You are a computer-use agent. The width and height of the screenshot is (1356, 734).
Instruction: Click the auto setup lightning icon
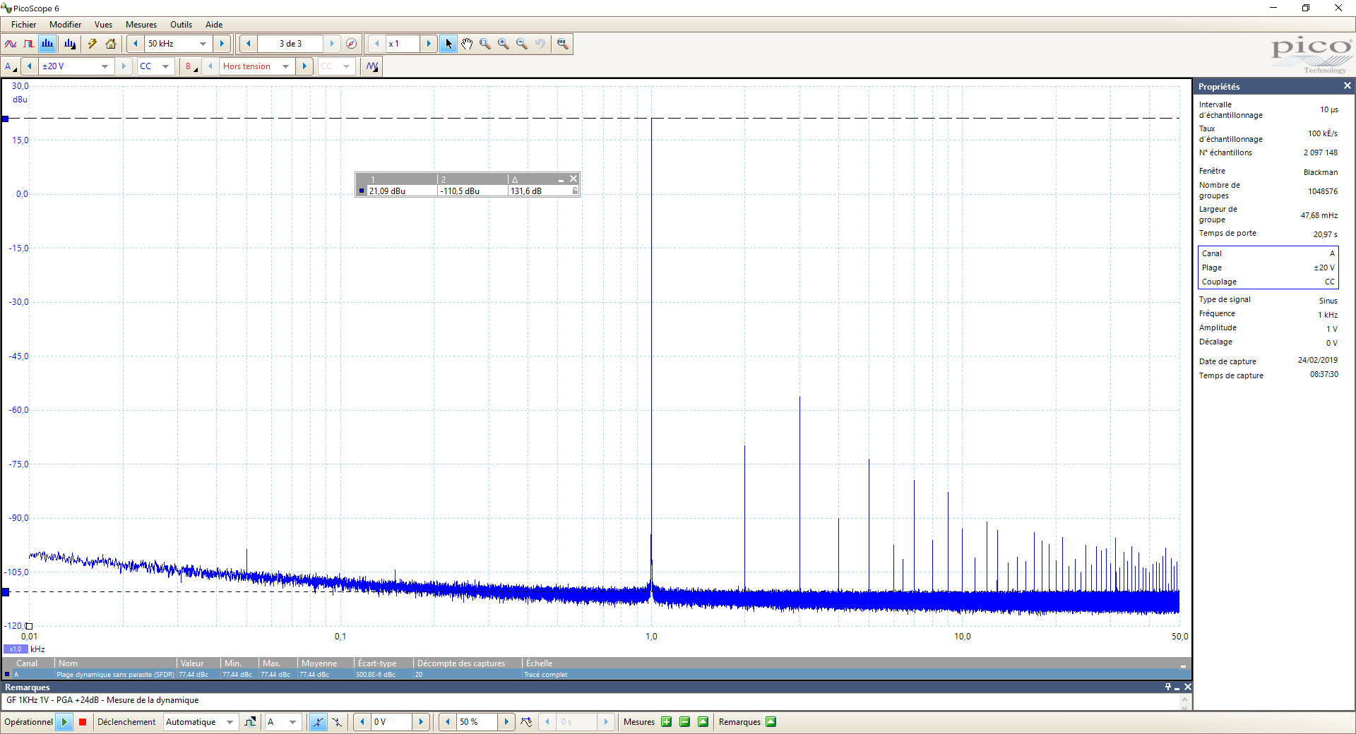point(93,44)
